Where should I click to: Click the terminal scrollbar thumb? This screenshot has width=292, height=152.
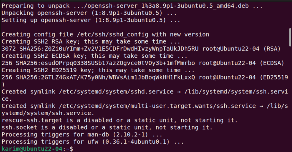pos(290,37)
